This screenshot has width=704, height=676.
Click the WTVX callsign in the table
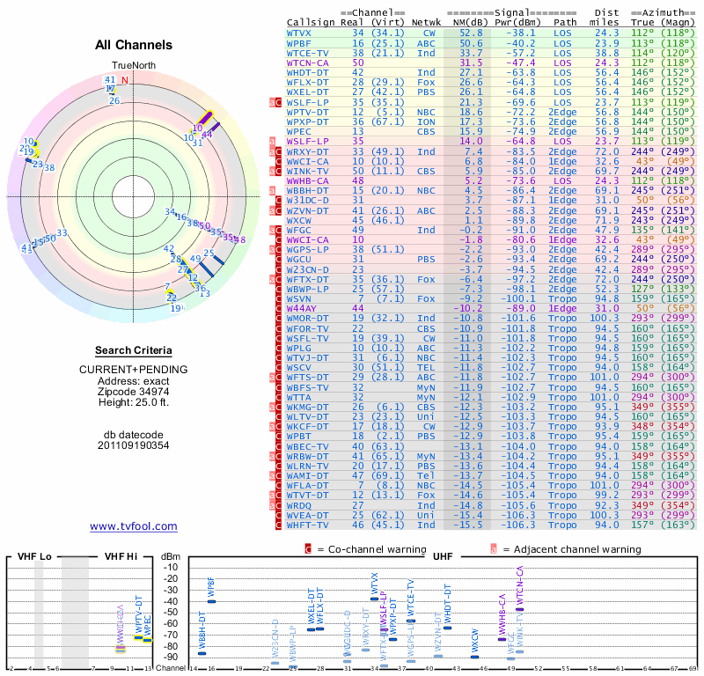(298, 33)
